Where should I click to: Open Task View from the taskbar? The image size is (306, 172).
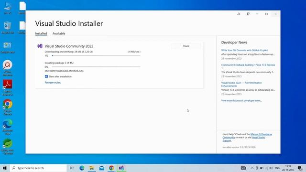pyautogui.click(x=72, y=168)
